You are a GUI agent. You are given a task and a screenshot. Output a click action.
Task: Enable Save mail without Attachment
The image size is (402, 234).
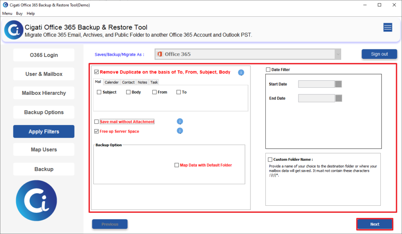pos(97,122)
